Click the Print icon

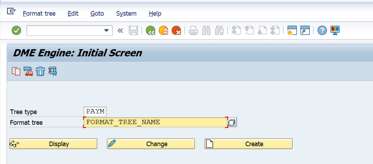(x=193, y=31)
